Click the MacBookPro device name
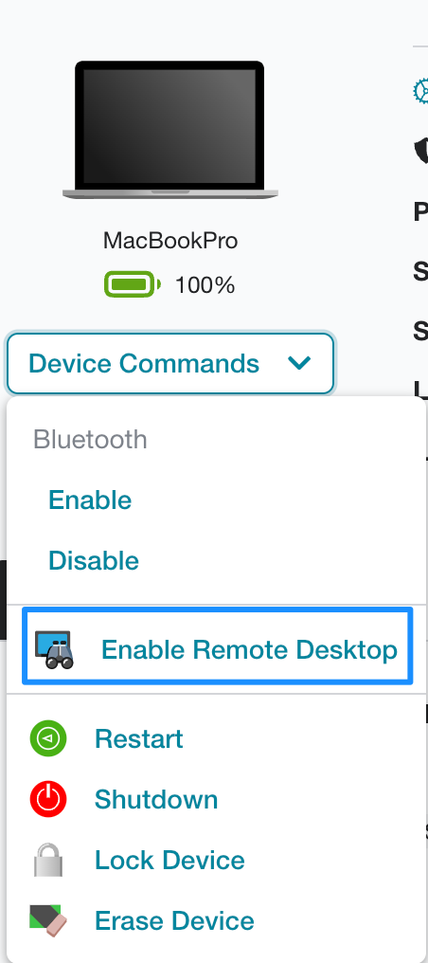The width and height of the screenshot is (428, 963). point(170,240)
